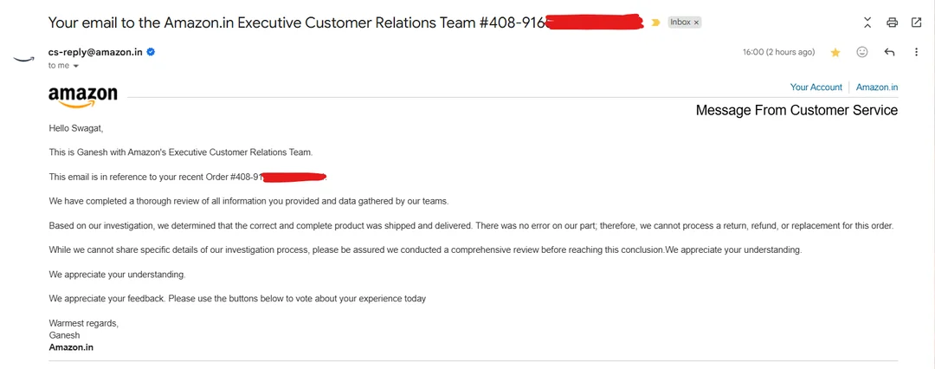Click the Inbox label chip
This screenshot has width=935, height=369.
tap(680, 23)
